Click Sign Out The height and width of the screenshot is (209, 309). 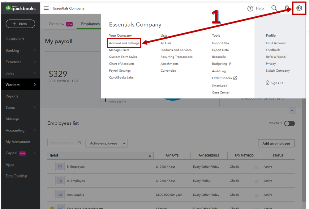click(x=277, y=83)
